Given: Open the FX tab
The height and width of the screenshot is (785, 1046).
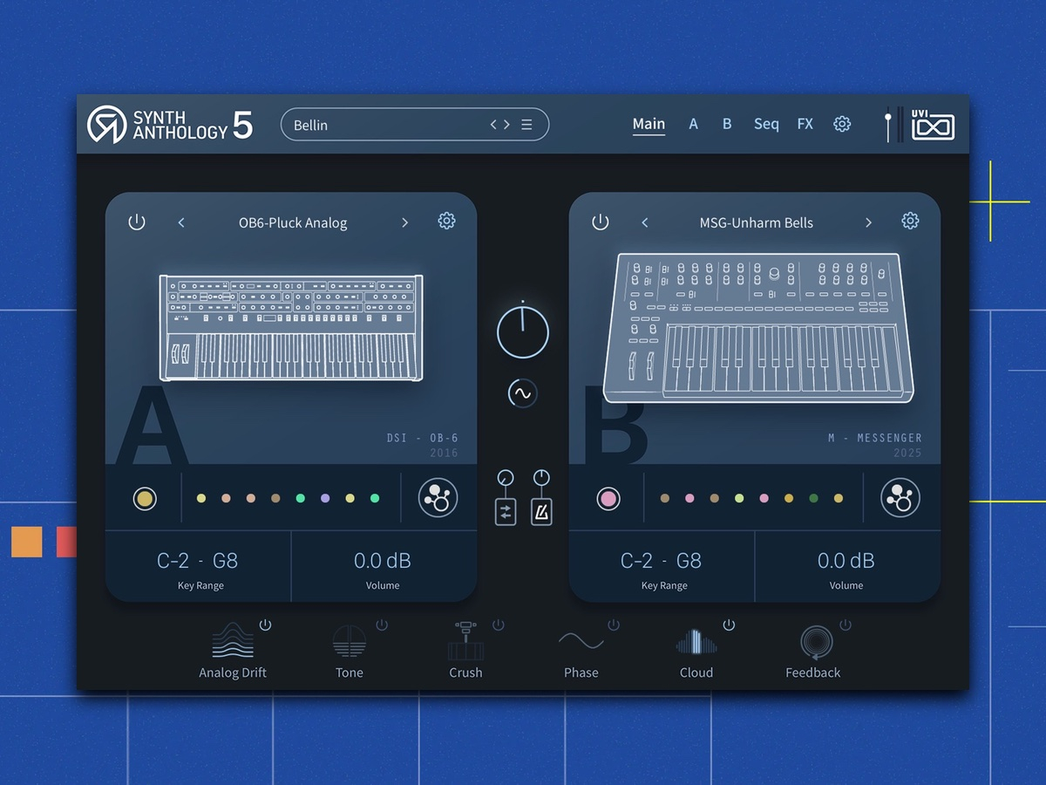Looking at the screenshot, I should pos(805,124).
